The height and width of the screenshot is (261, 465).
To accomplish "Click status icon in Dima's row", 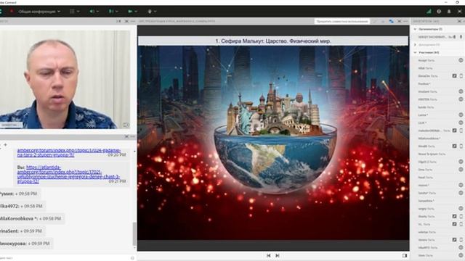I will point(461,170).
